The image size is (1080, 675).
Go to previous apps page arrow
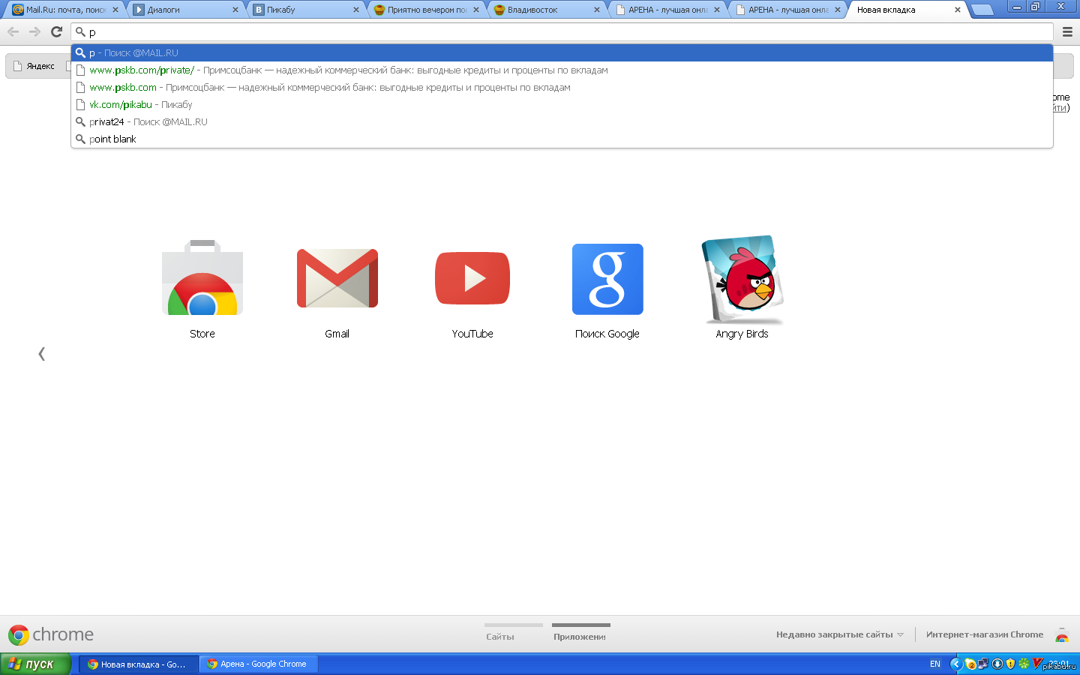41,354
